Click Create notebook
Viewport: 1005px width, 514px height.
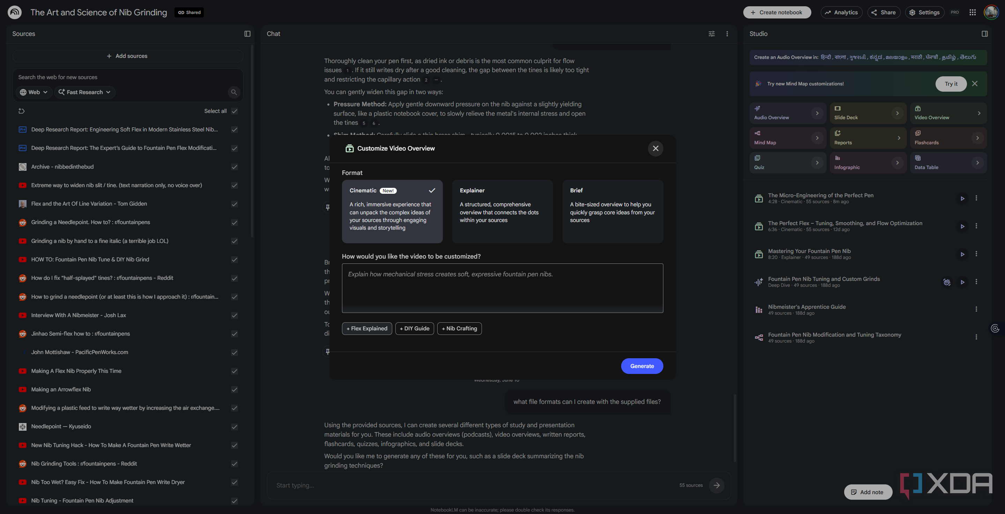pyautogui.click(x=777, y=13)
